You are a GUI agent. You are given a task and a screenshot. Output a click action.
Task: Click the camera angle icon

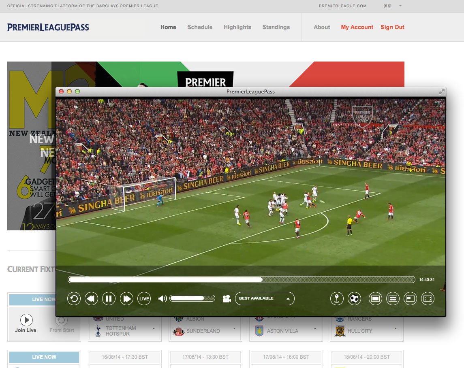tap(227, 298)
